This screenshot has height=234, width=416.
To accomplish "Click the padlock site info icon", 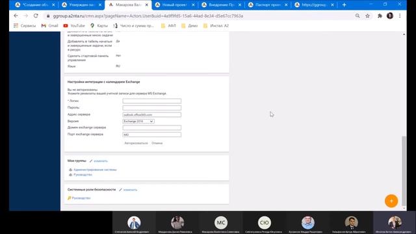I will click(48, 16).
